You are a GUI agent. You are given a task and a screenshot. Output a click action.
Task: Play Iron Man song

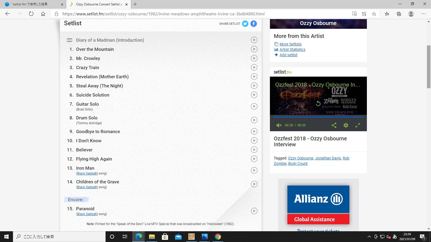[254, 170]
